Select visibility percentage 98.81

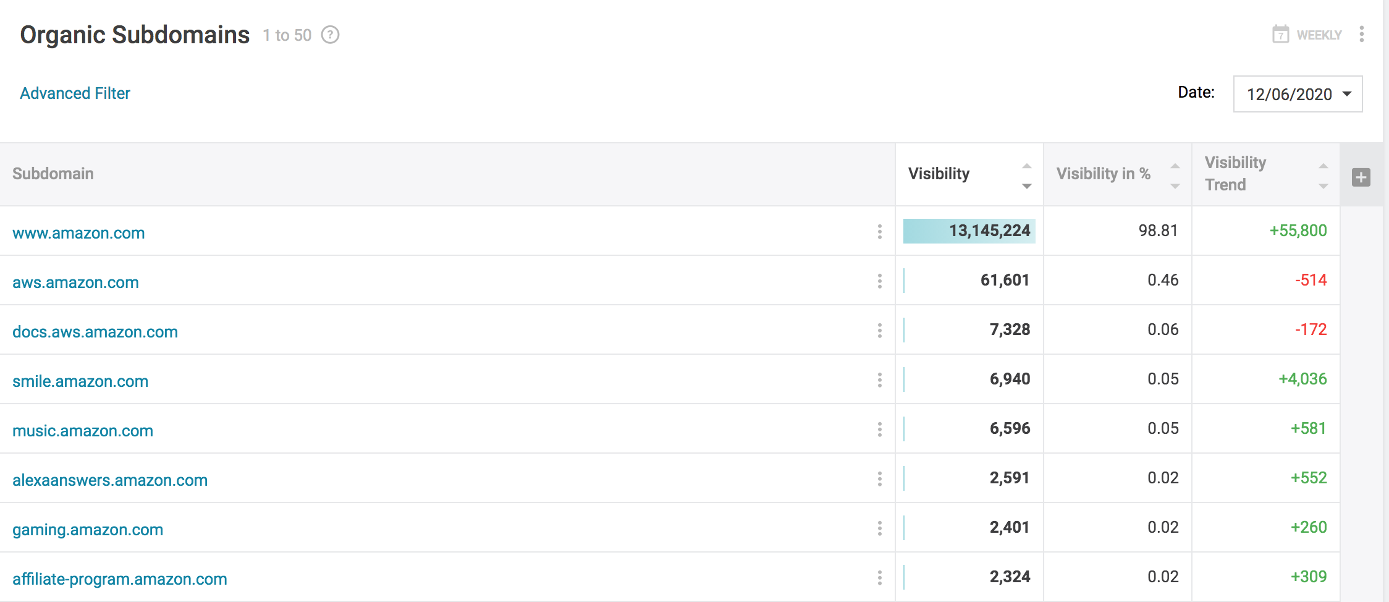point(1159,231)
